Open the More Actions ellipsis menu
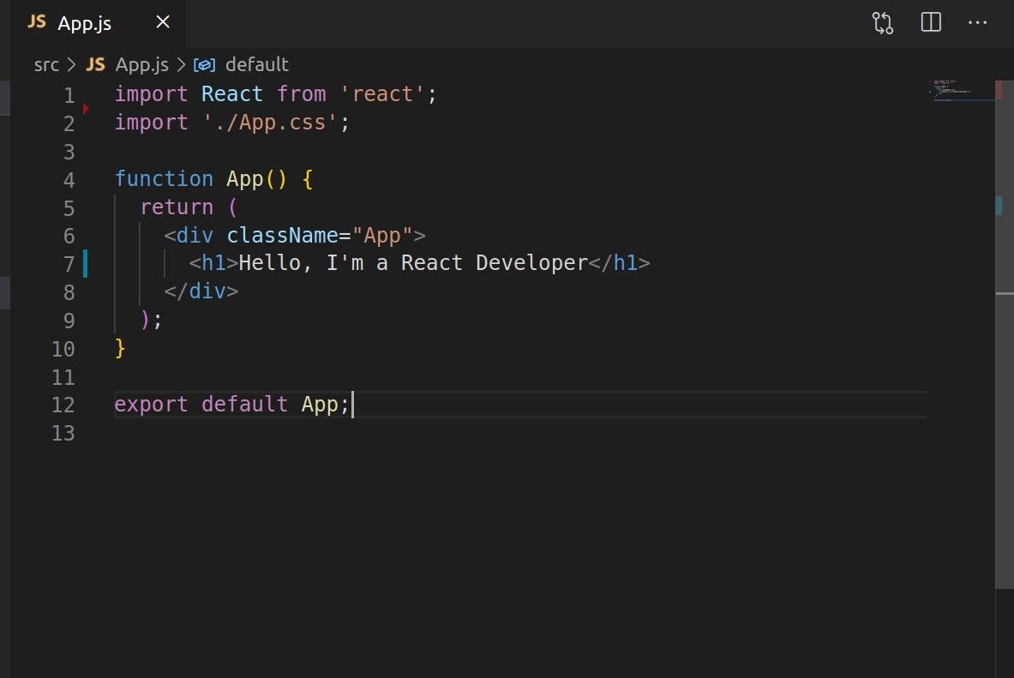 coord(977,22)
